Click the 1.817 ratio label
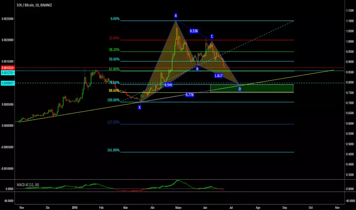 pyautogui.click(x=218, y=76)
